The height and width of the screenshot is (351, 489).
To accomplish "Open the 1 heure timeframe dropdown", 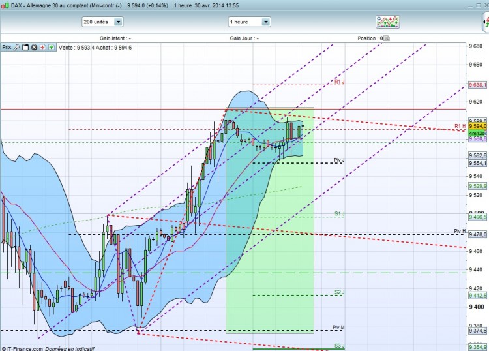I will tap(249, 22).
